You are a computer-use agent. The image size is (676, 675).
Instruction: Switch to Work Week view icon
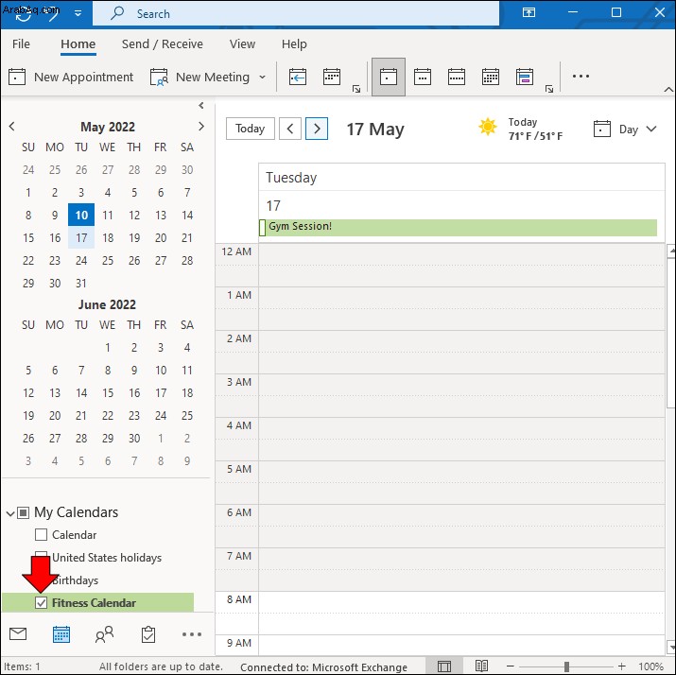tap(423, 78)
